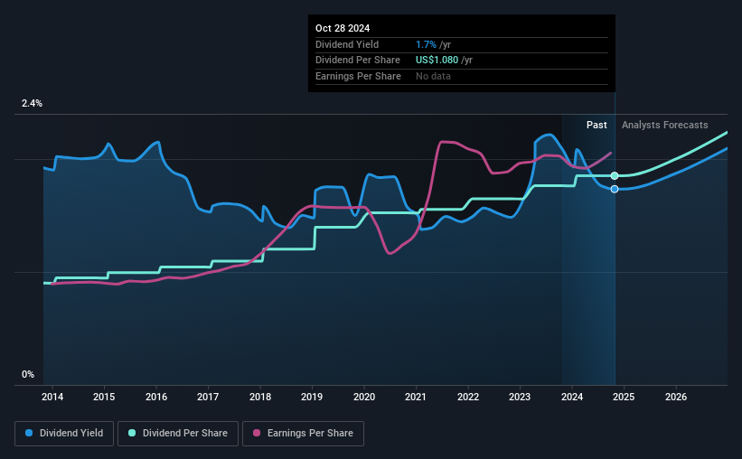Click the Oct 28 2024 tooltip date
The width and height of the screenshot is (742, 459).
(x=343, y=28)
